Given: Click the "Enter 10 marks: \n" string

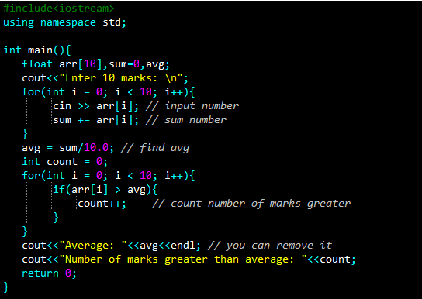Looking at the screenshot, I should point(121,78).
